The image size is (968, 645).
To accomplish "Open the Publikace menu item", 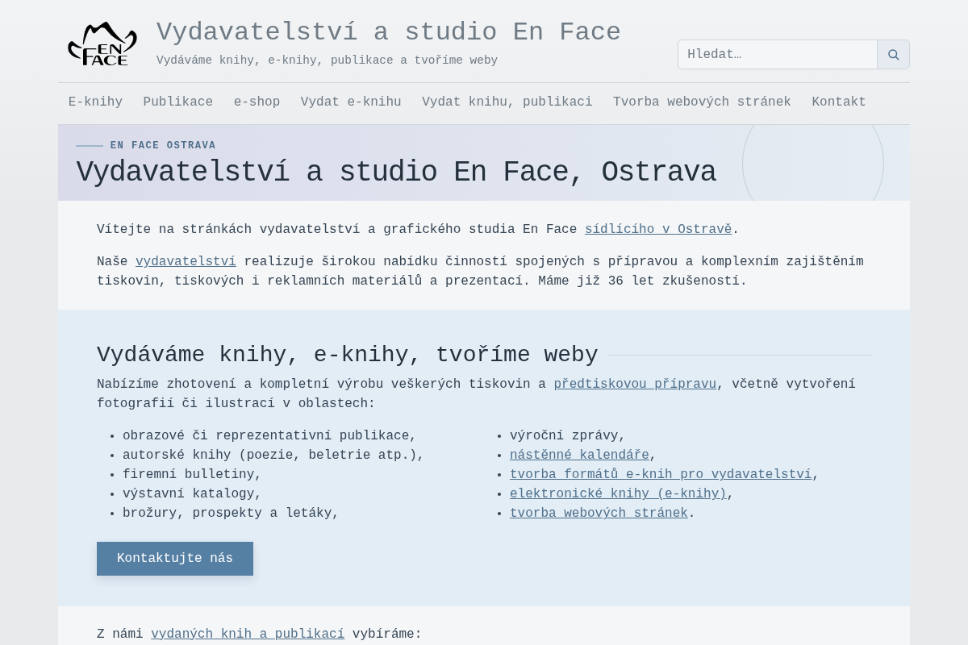I will click(x=178, y=102).
